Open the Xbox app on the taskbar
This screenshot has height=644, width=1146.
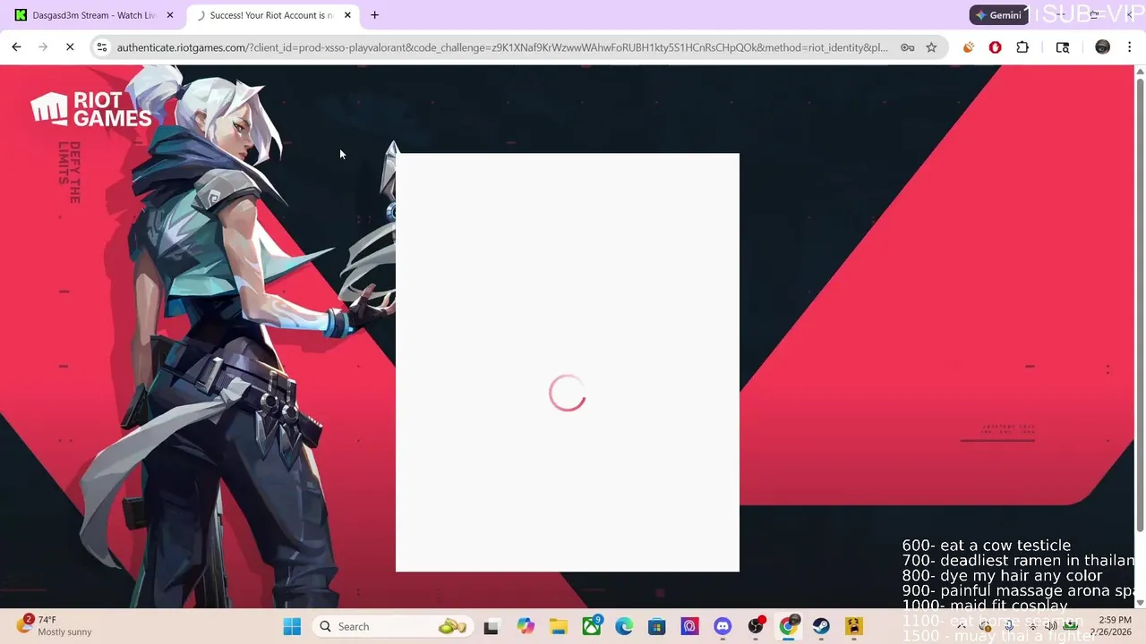[591, 627]
